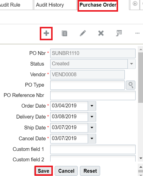The image size is (143, 176).
Task: Click the form scrollbar down arrow
Action: point(141,158)
